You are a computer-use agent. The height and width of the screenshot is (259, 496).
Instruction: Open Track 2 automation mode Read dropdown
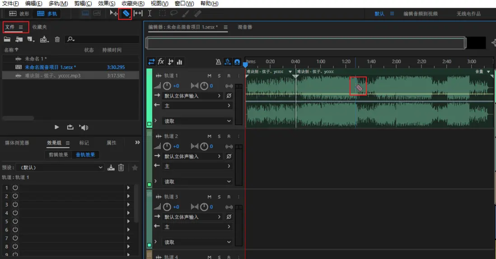coord(197,181)
